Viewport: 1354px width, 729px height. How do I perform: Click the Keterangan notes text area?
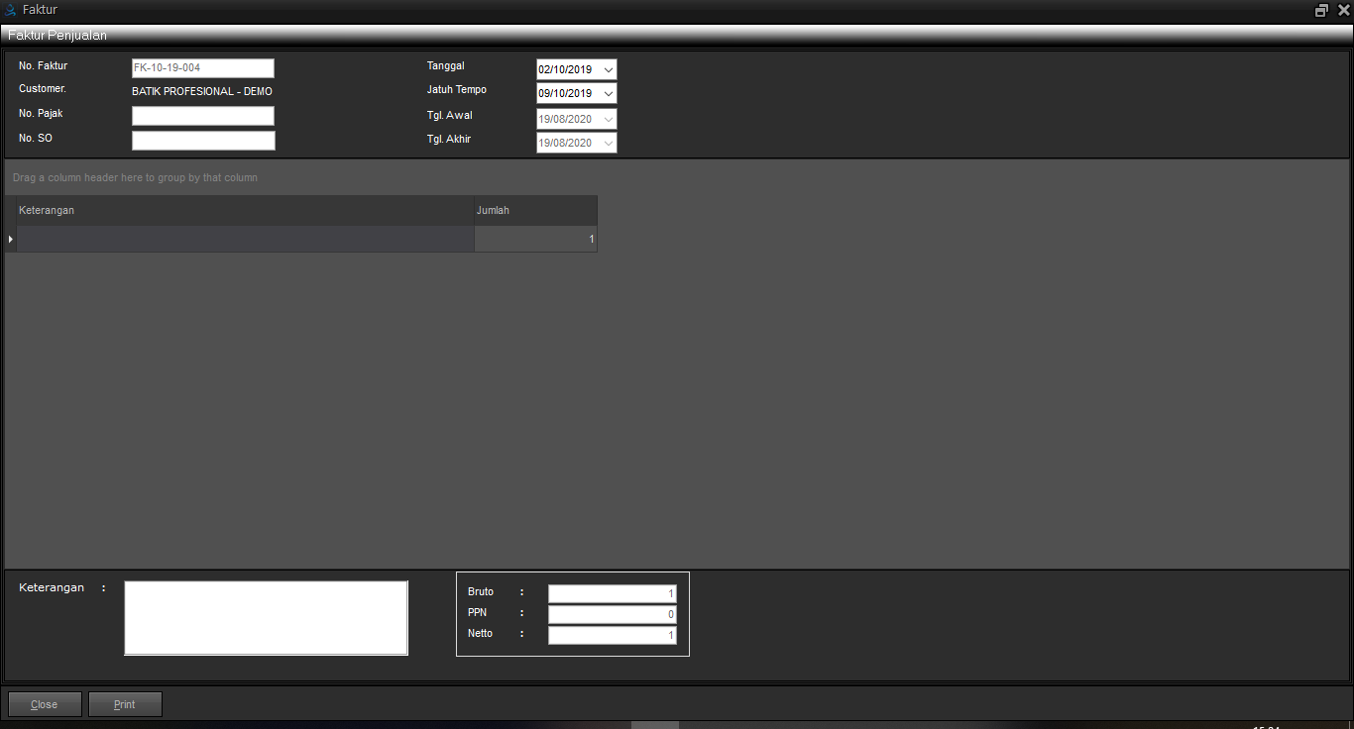[266, 618]
